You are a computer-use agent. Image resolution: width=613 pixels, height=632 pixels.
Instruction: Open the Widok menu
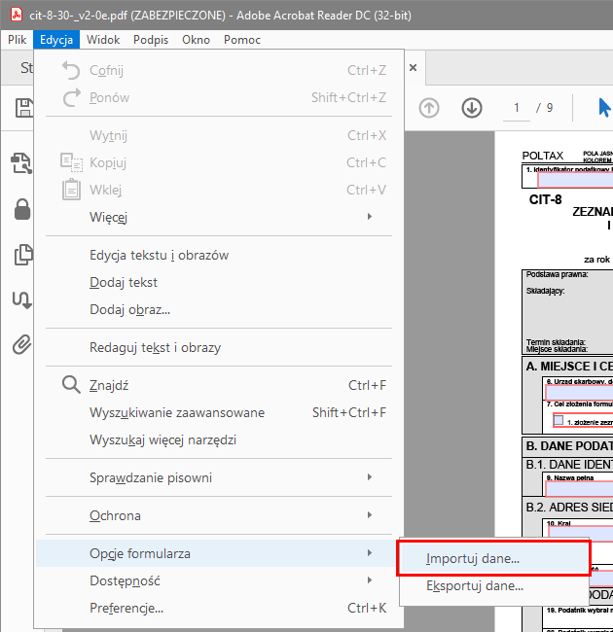click(x=103, y=40)
